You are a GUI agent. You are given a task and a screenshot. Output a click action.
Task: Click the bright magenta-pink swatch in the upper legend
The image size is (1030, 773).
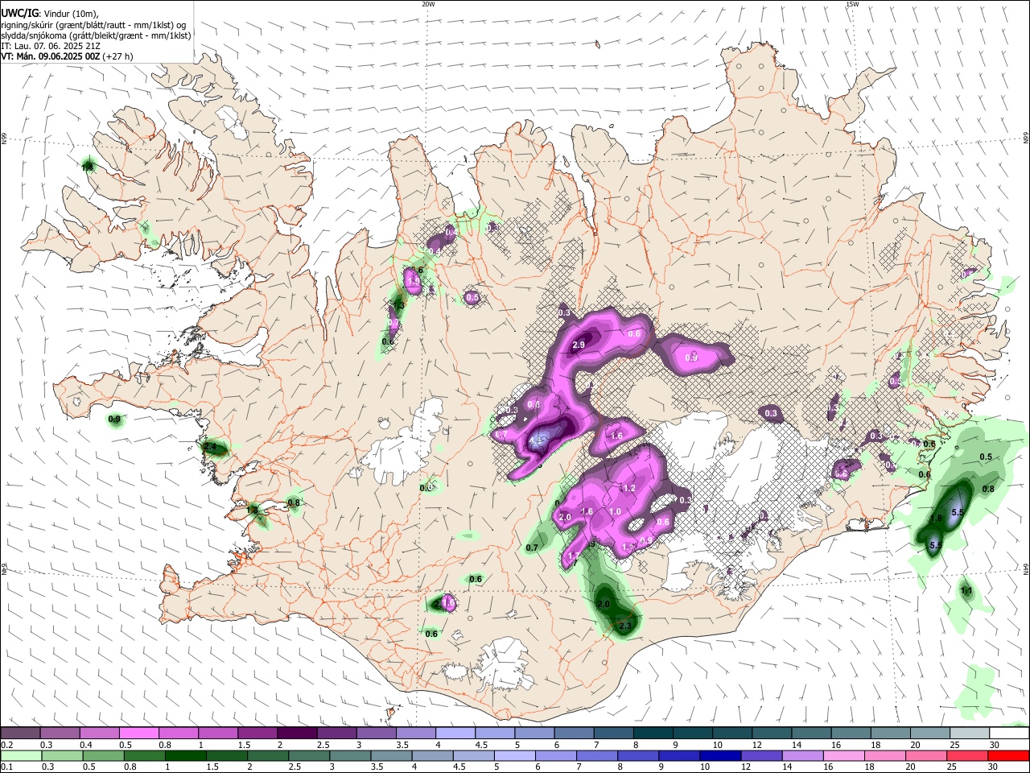coord(138,734)
